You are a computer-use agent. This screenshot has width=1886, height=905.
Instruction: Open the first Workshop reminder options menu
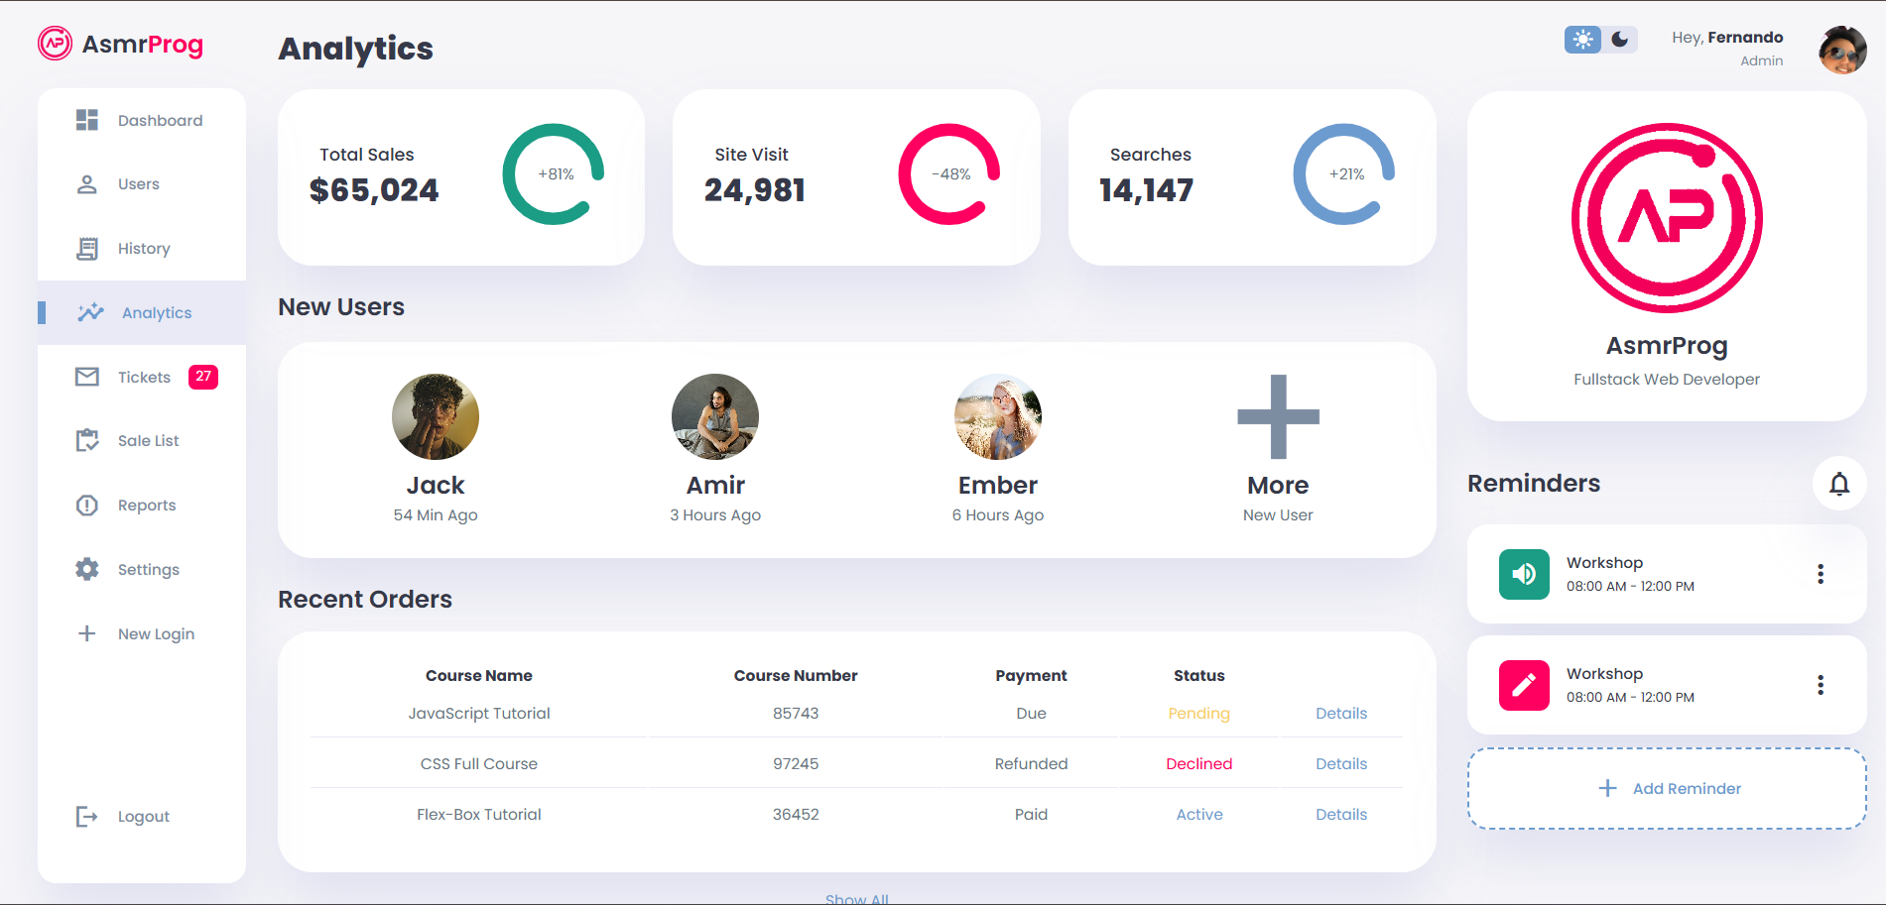(1821, 574)
